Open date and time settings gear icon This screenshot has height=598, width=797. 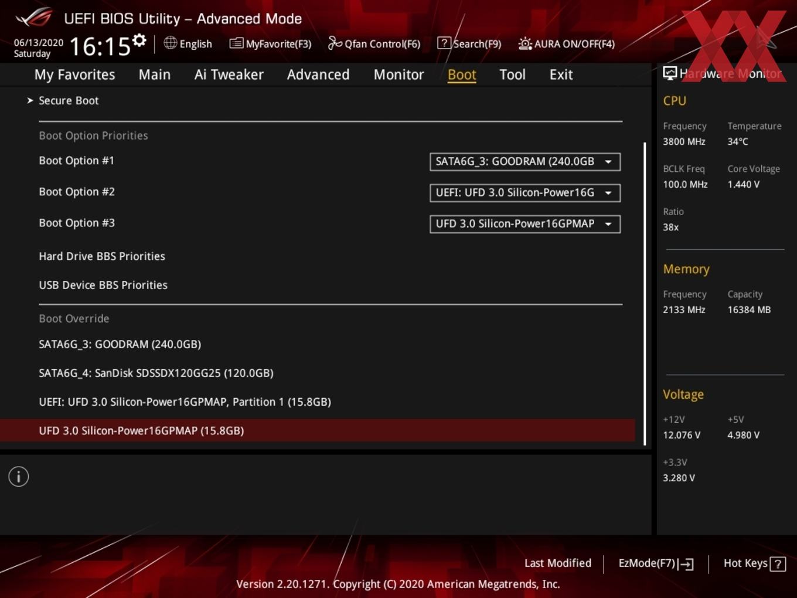139,40
